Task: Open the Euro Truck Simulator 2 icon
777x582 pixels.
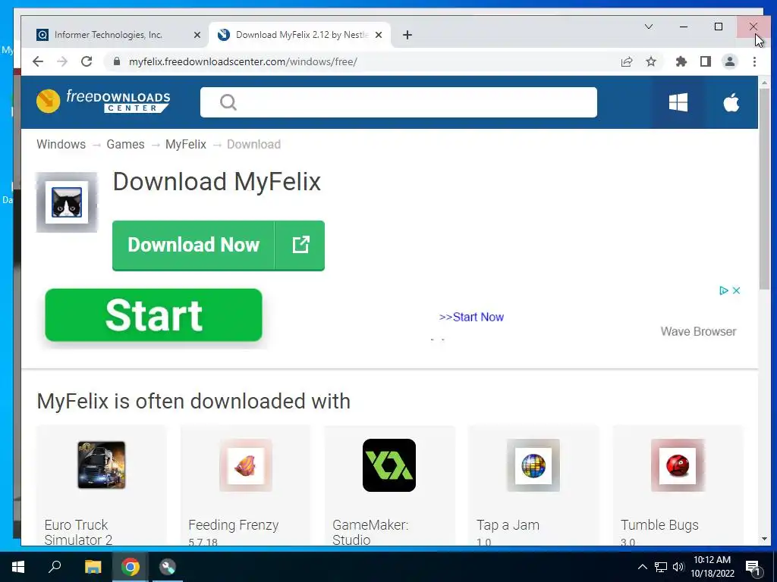Action: [102, 465]
